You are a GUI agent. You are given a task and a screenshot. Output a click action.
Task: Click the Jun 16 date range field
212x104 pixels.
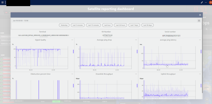tap(104, 21)
